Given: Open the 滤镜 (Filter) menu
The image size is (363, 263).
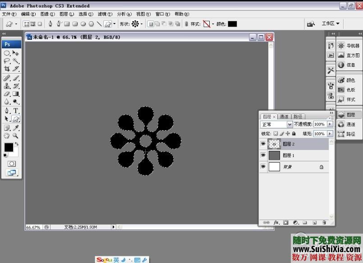Looking at the screenshot, I should [105, 14].
